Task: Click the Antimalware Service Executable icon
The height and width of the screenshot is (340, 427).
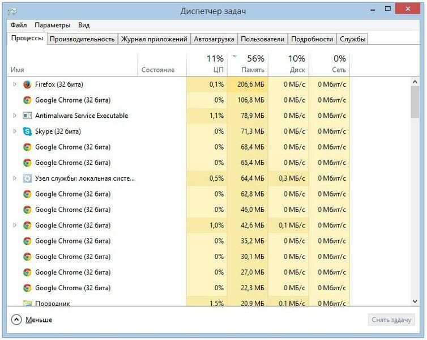Action: (x=27, y=116)
